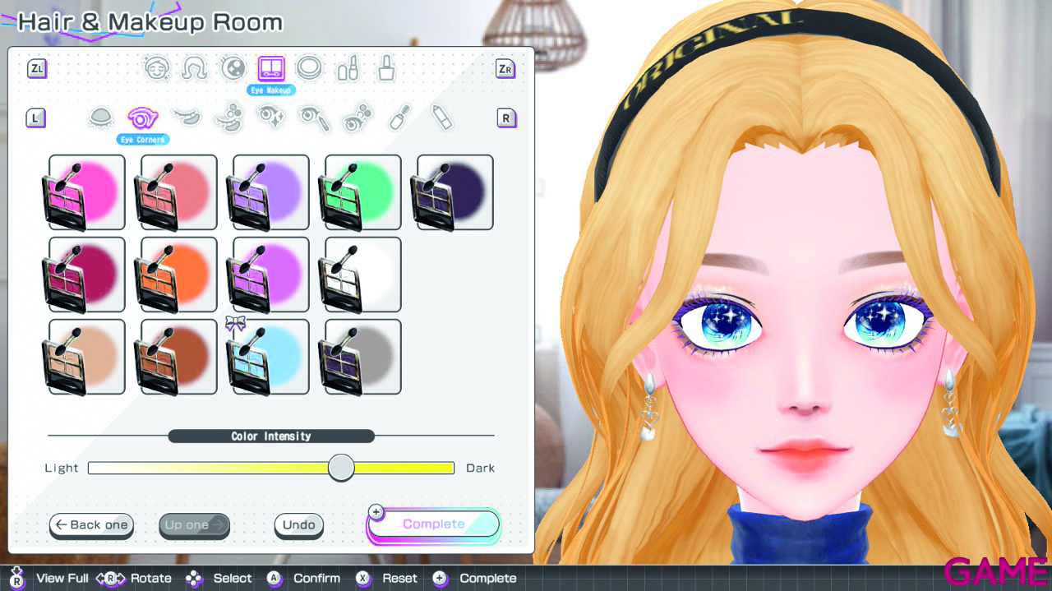Select the eye with color dots icon

click(x=358, y=118)
